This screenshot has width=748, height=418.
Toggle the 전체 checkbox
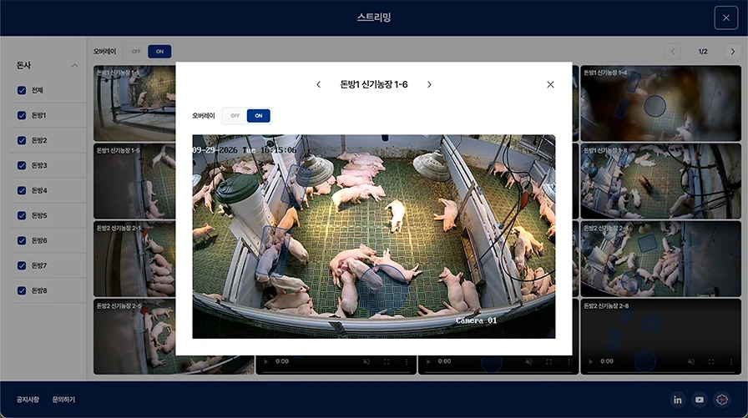coord(22,90)
